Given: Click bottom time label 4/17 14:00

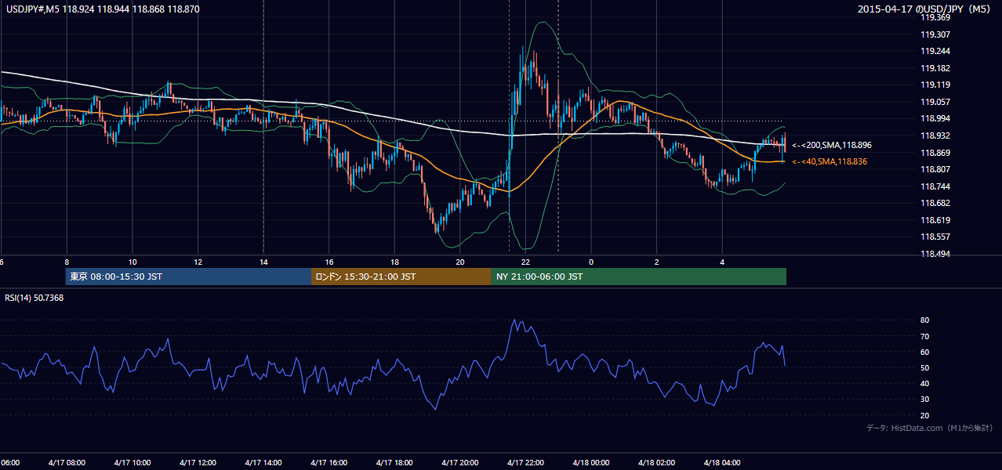Looking at the screenshot, I should 263,462.
